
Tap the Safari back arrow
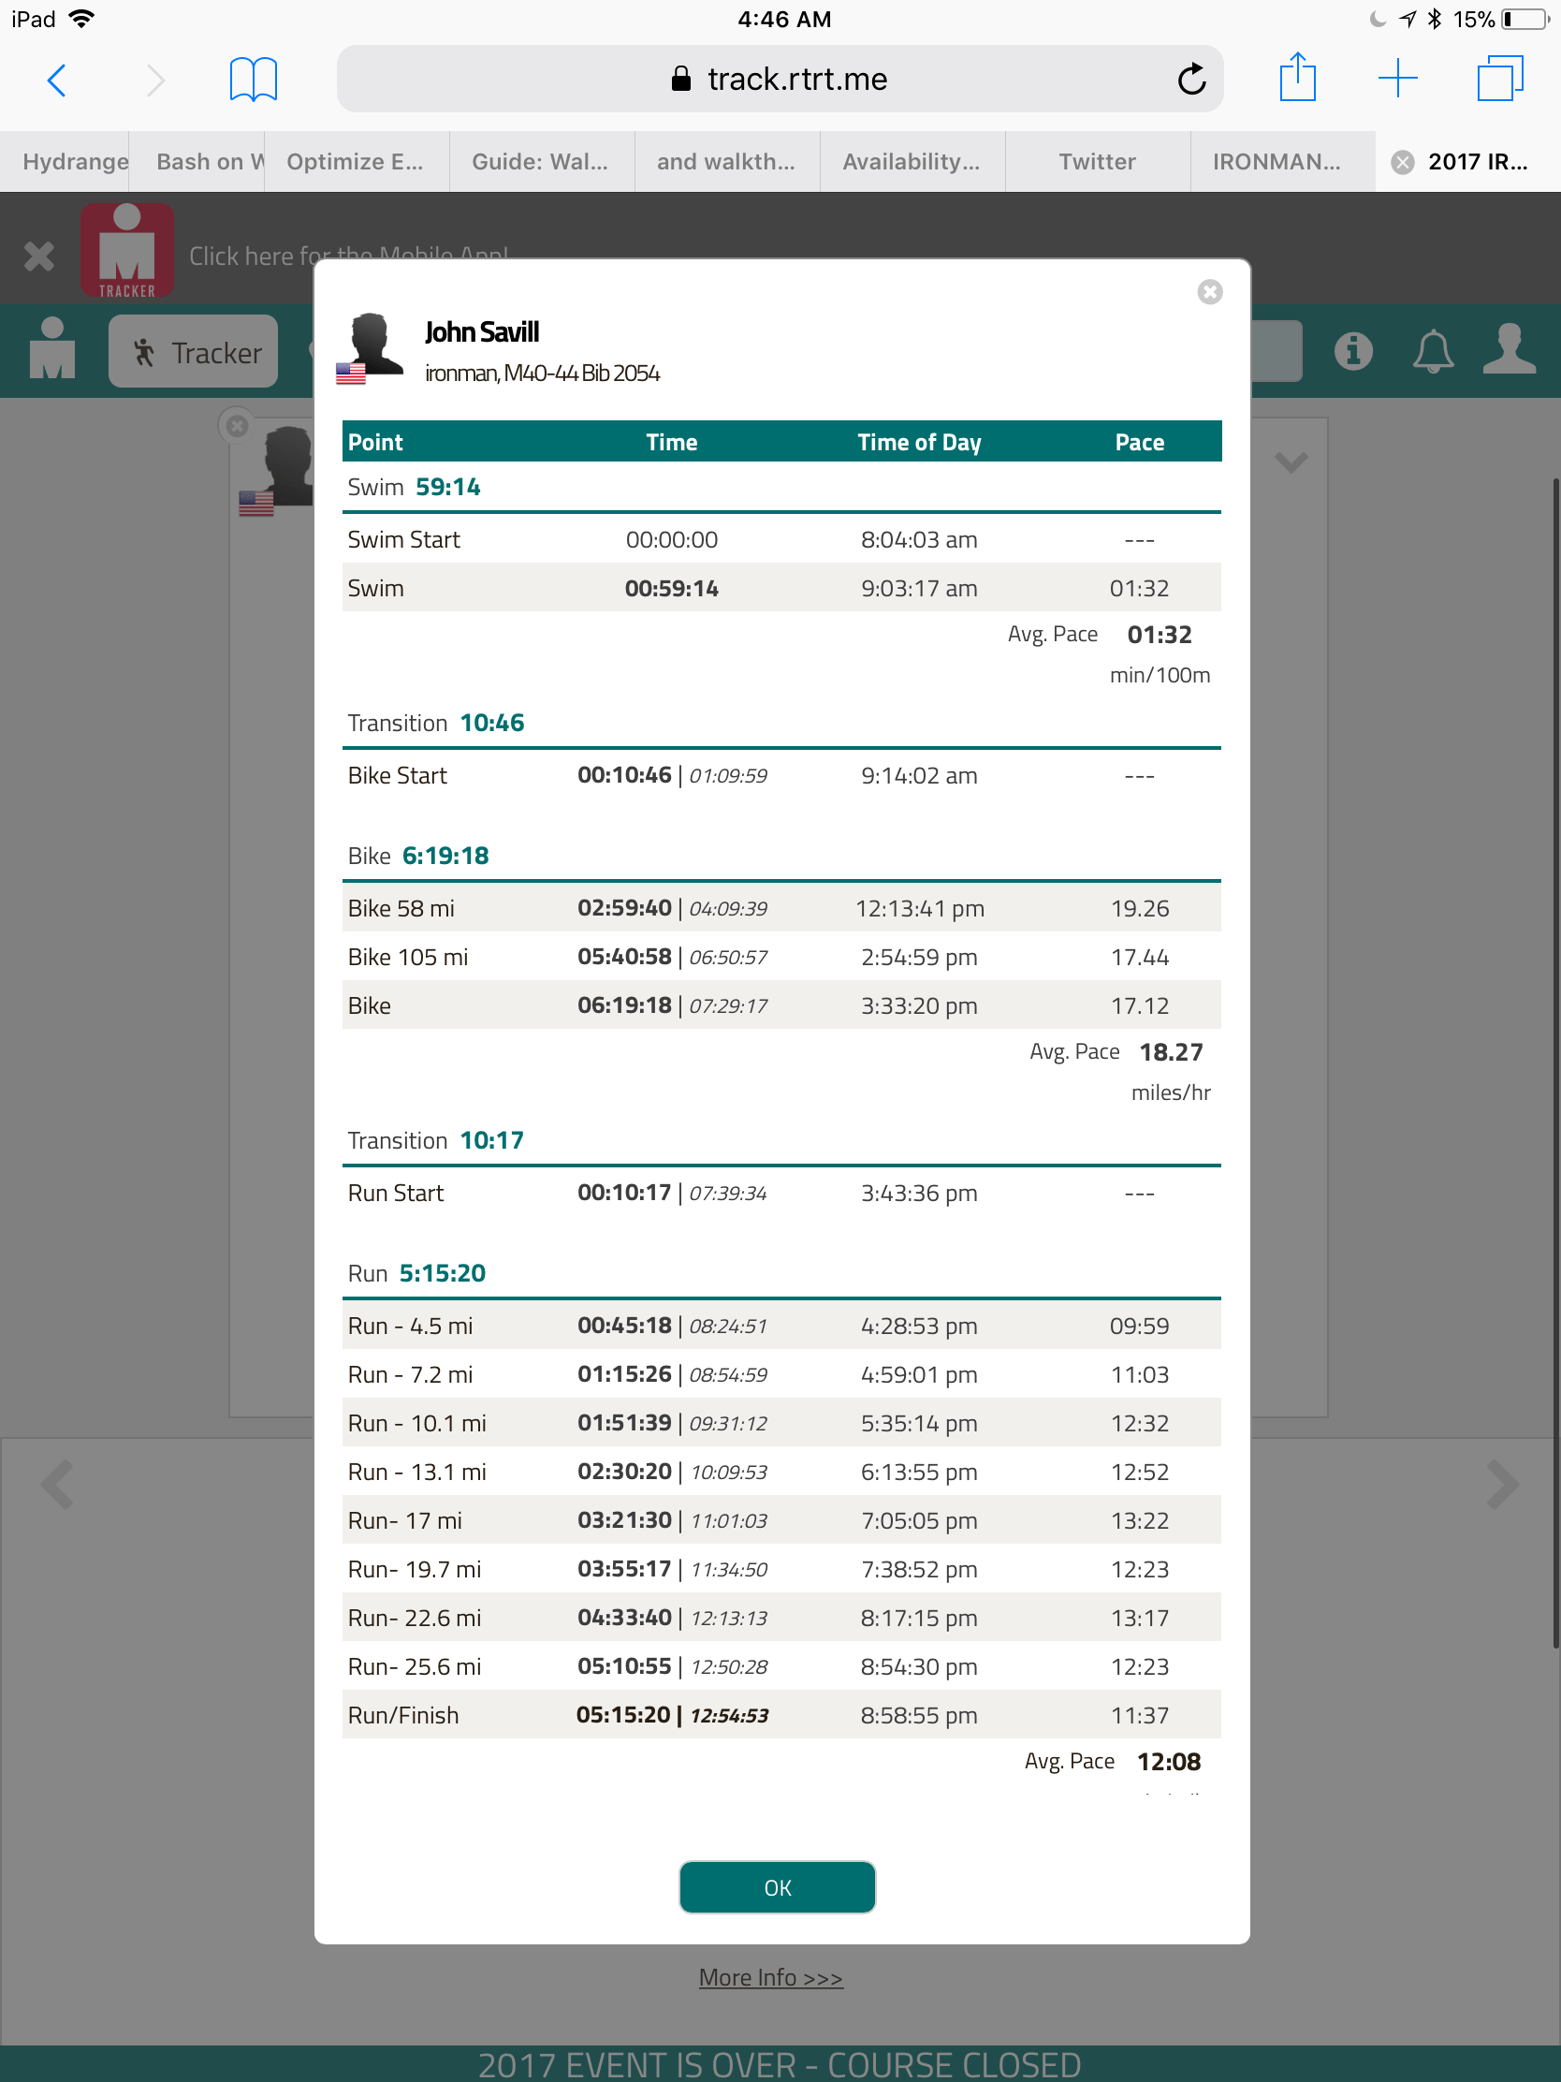[57, 80]
